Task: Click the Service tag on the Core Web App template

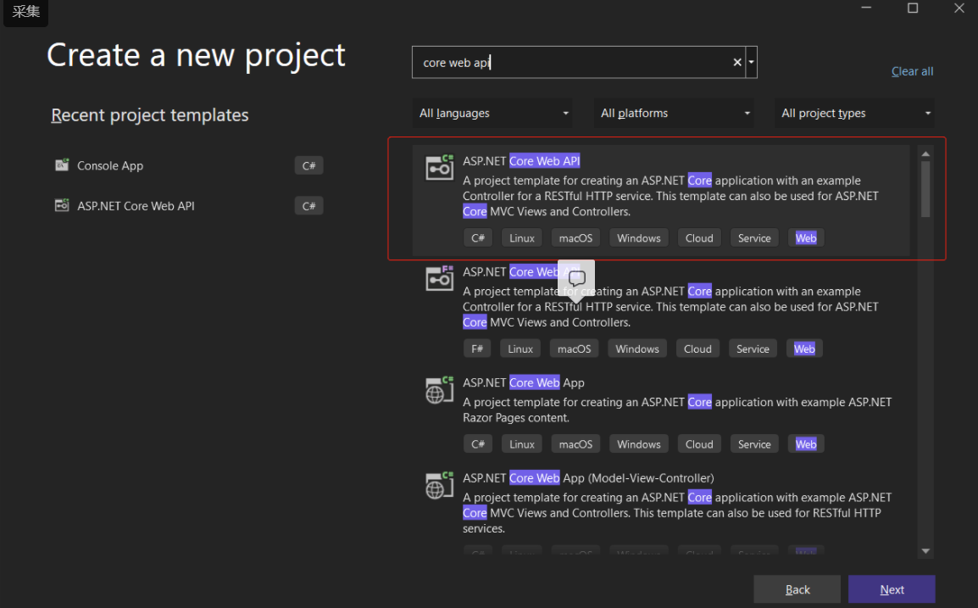Action: point(755,443)
